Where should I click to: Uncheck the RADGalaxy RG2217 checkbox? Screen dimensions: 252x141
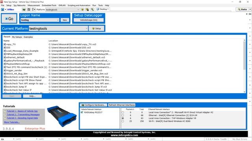pyautogui.click(x=82, y=112)
